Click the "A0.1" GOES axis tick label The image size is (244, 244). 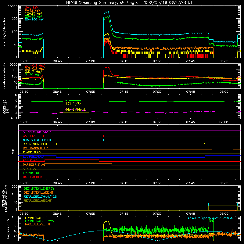click(x=14, y=118)
